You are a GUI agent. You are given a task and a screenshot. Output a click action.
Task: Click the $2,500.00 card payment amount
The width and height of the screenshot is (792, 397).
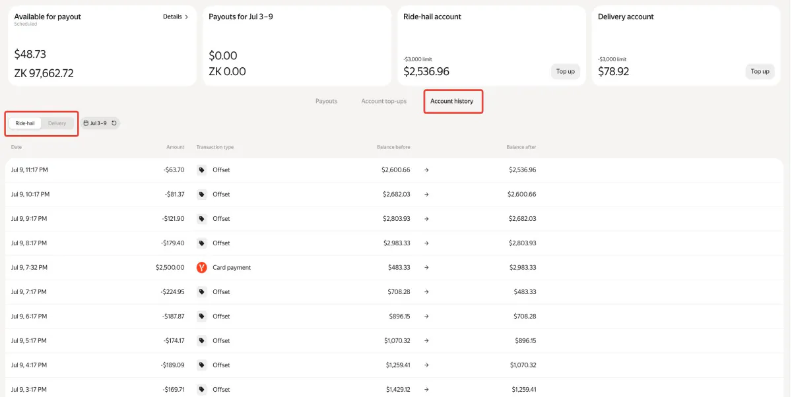170,268
